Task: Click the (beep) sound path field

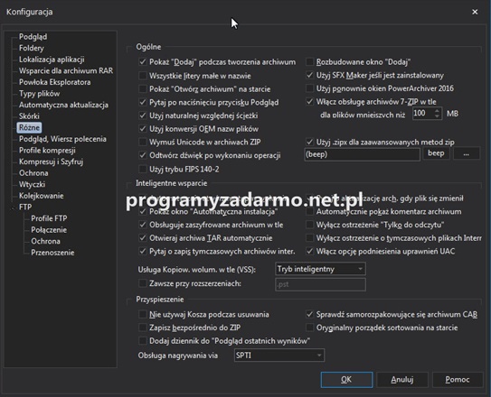Action: (x=362, y=154)
